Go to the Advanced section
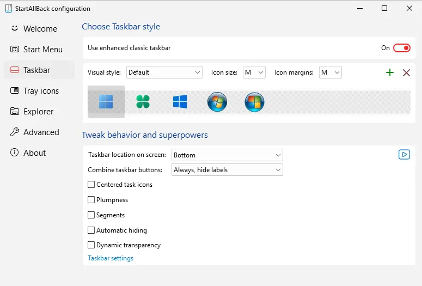422x286 pixels. tap(41, 132)
